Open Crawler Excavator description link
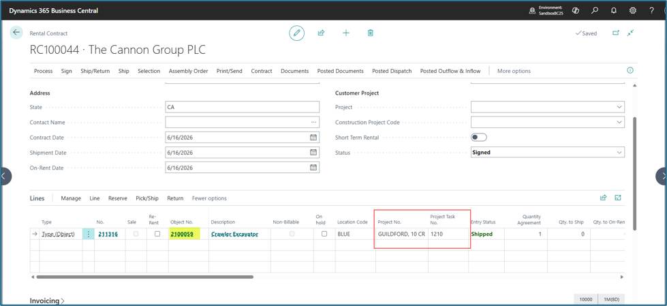667x306 pixels. [x=234, y=234]
